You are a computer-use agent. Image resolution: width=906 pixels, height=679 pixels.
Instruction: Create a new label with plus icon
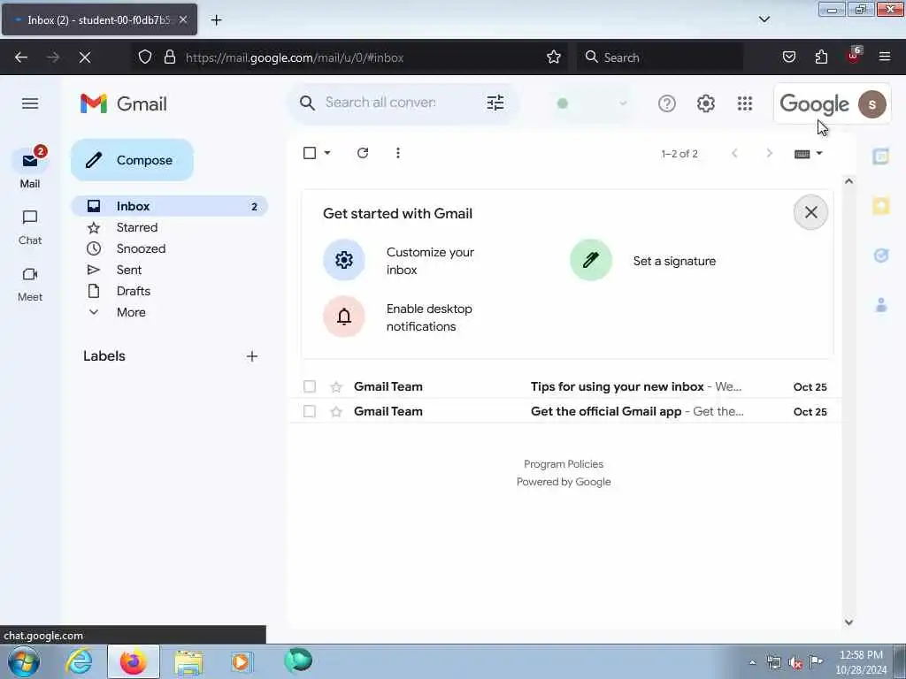pyautogui.click(x=252, y=356)
